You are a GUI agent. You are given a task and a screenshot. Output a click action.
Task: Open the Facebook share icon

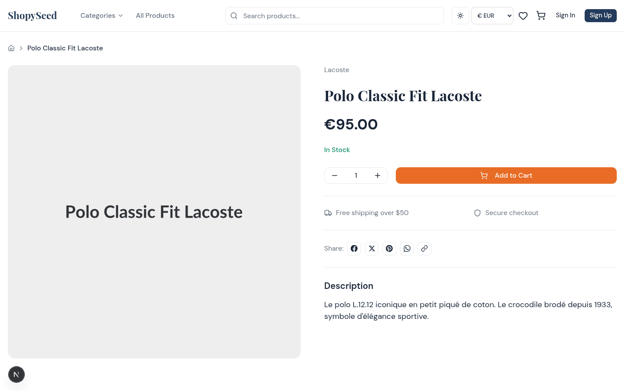354,248
